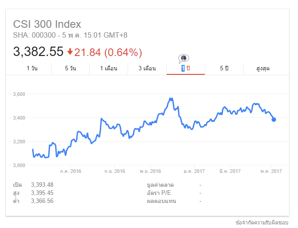This screenshot has height=228, width=298.
Task: Click the 3,600 y-axis label
Action: click(19, 94)
